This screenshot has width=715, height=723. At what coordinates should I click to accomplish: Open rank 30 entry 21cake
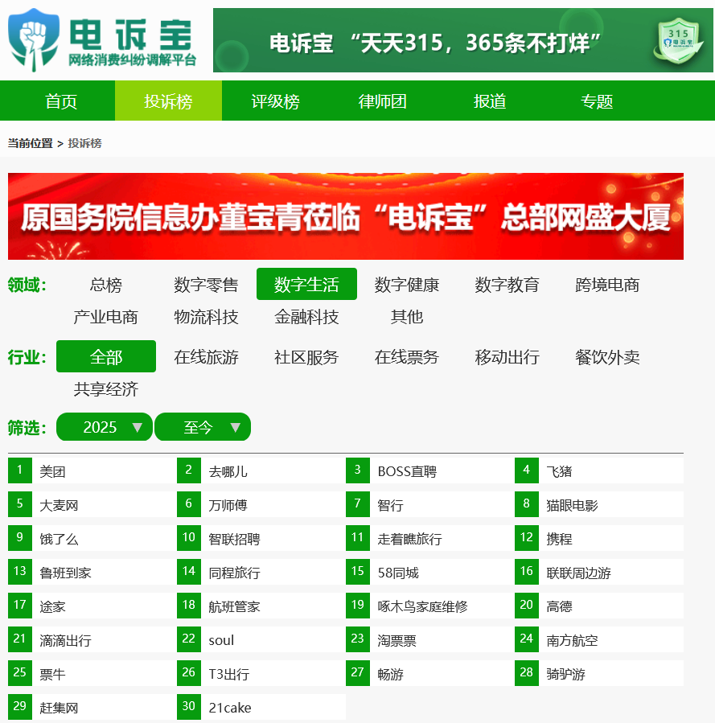coord(261,707)
